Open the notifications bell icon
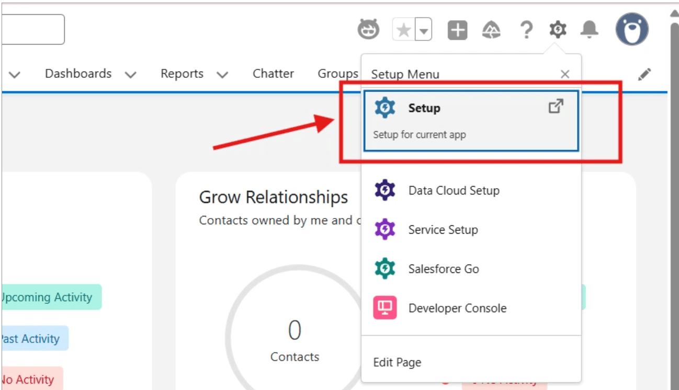The width and height of the screenshot is (679, 390). (588, 30)
